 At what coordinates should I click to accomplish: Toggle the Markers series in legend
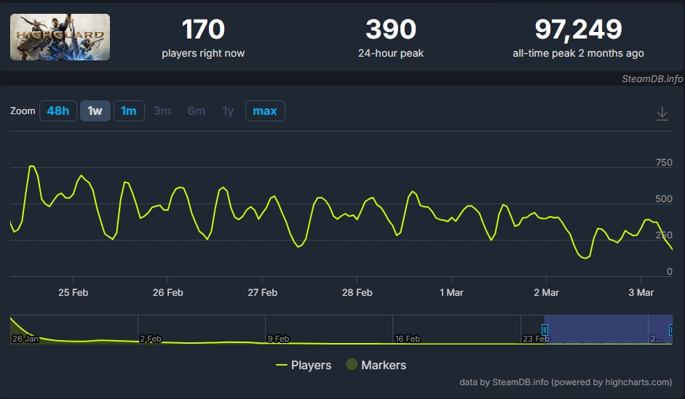coord(376,365)
